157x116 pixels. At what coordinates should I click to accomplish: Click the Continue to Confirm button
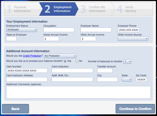pos(135,109)
